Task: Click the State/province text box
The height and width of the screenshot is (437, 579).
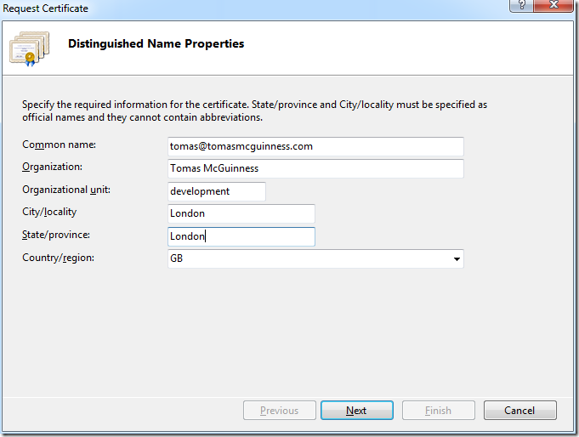Action: (241, 236)
